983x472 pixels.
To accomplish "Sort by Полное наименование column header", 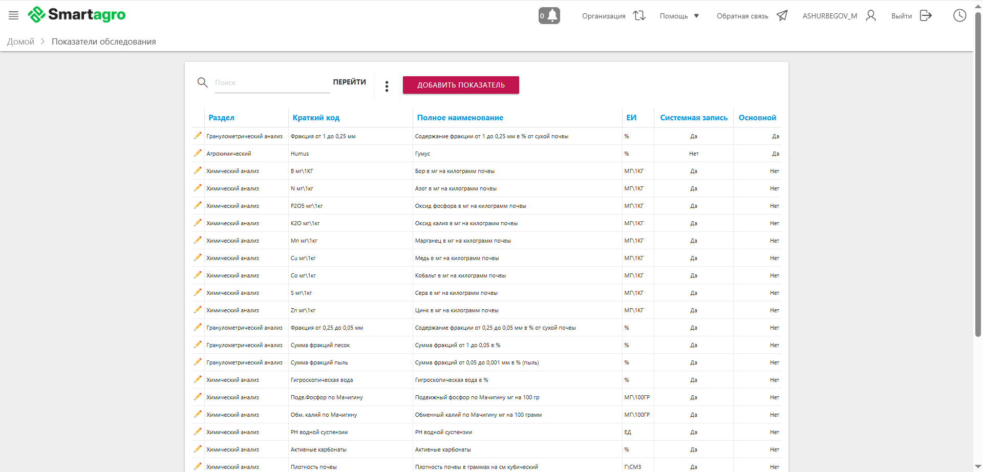I will 460,118.
